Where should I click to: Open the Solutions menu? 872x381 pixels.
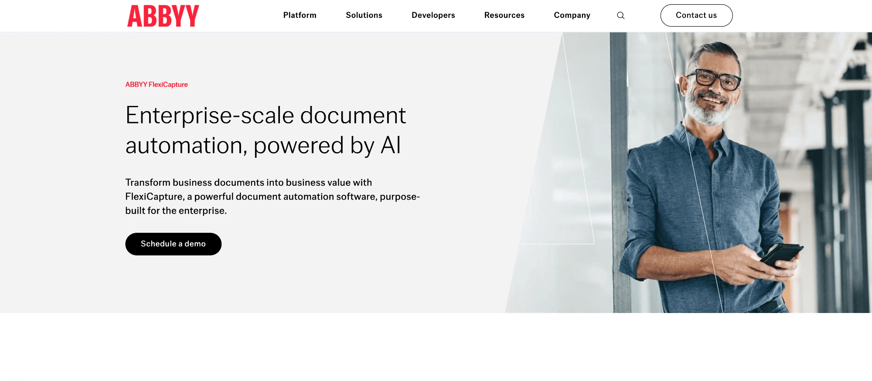click(364, 15)
